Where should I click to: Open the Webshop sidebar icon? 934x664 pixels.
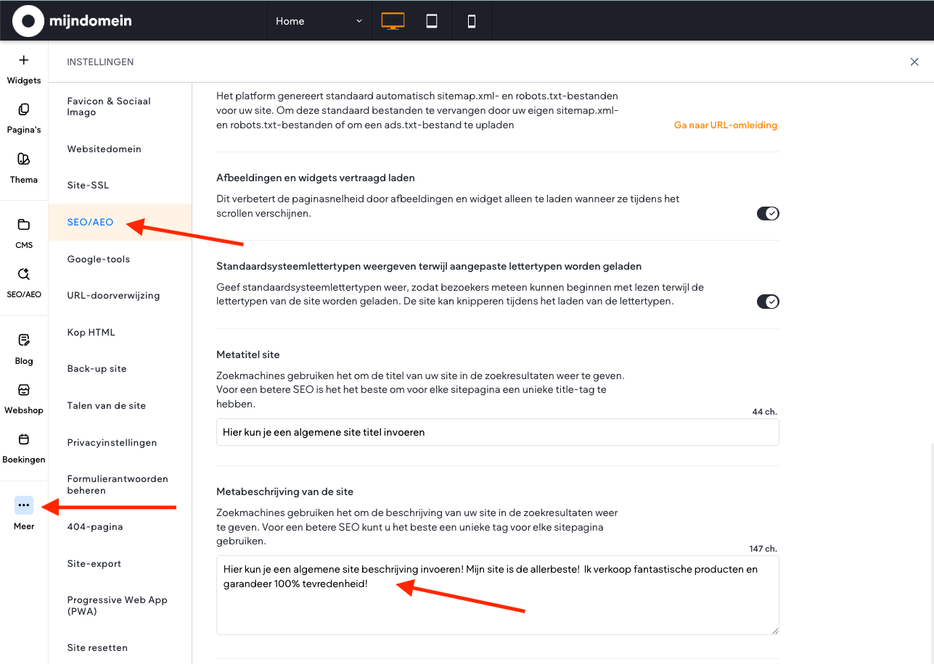(x=24, y=390)
